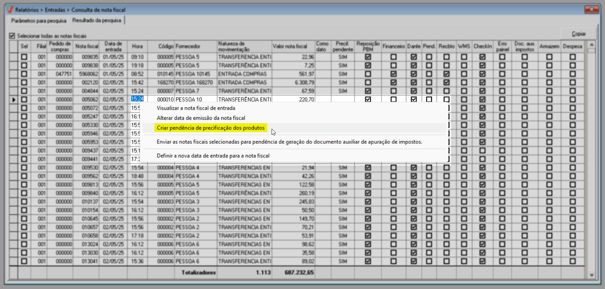Image resolution: width=605 pixels, height=289 pixels.
Task: Choose 'Enviar as notas fiscais selecionadas' menu entry
Action: click(x=289, y=142)
